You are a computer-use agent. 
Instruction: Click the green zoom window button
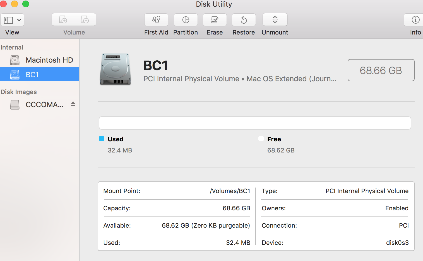pos(26,4)
